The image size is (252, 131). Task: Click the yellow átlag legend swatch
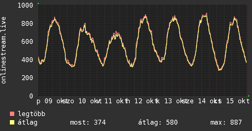click(12, 122)
